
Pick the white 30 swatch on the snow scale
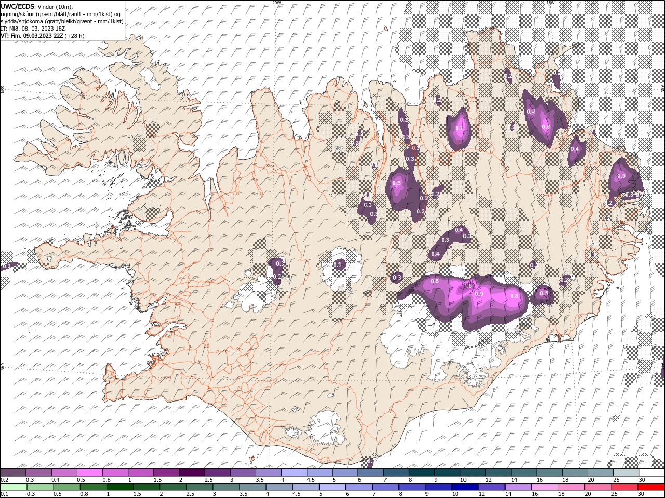651,472
